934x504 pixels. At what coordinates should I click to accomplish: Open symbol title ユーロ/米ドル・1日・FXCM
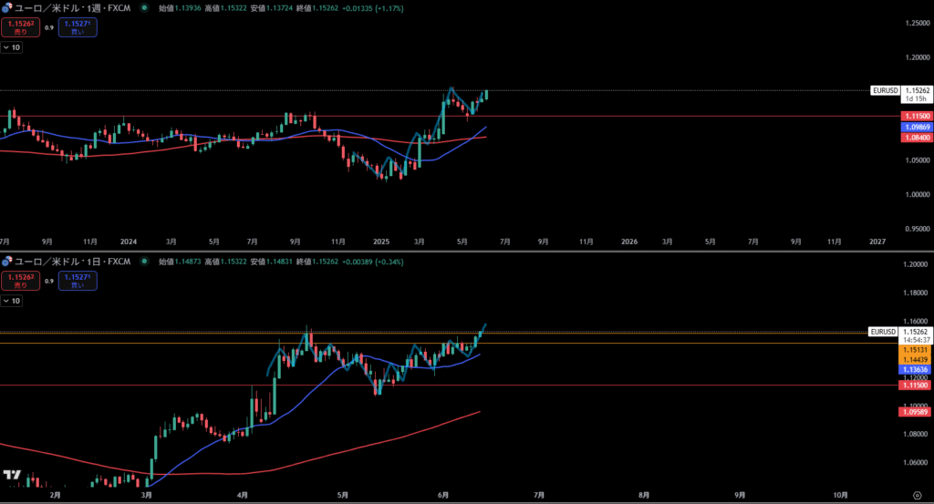coord(72,262)
